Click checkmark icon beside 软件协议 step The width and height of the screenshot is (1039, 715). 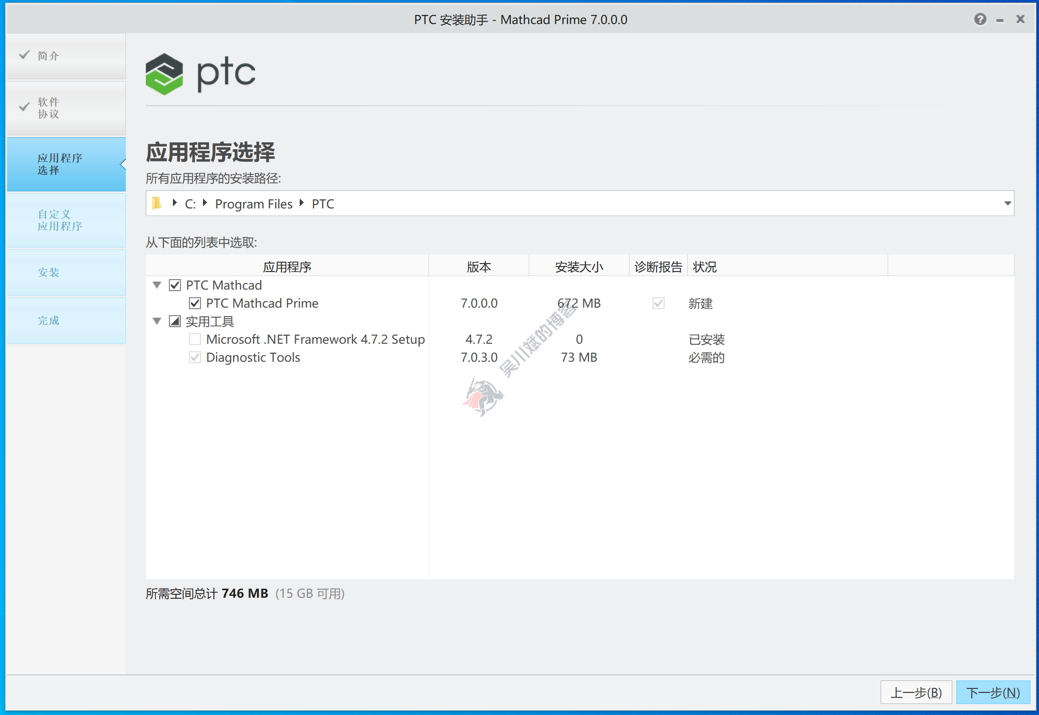pos(24,107)
